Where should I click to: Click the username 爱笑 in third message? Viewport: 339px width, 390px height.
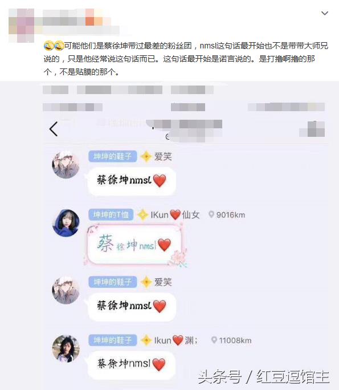(x=163, y=282)
